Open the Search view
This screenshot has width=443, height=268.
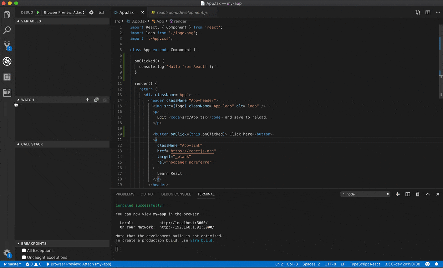(7, 30)
